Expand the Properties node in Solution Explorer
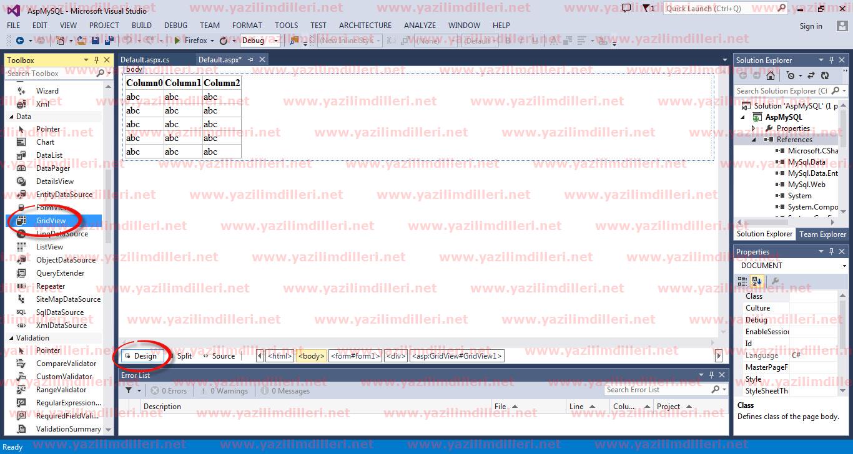The height and width of the screenshot is (454, 853). [754, 128]
